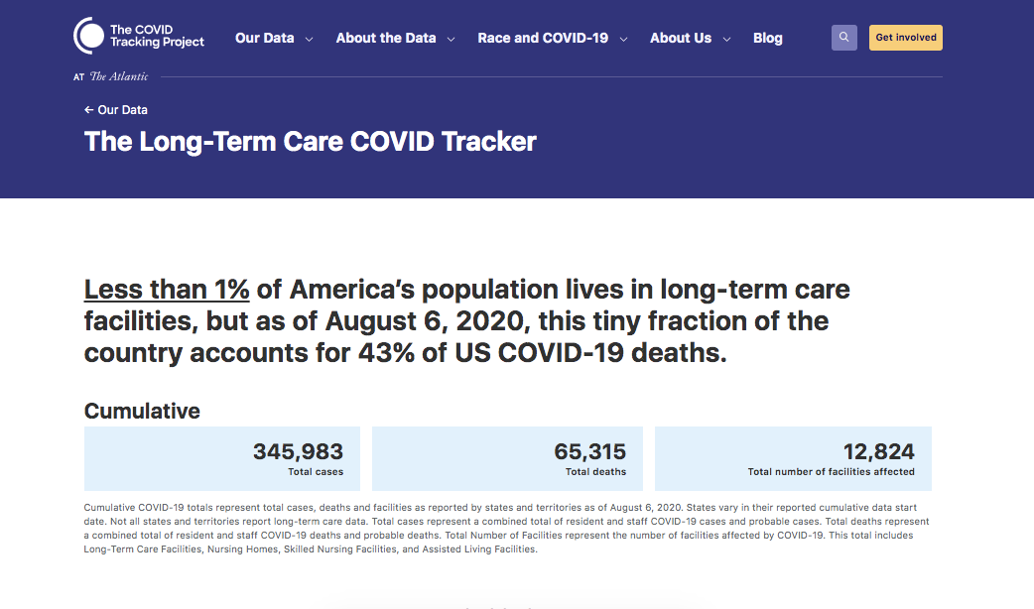This screenshot has height=609, width=1034.
Task: Click the Long-Term Care COVID Tracker title
Action: [311, 141]
